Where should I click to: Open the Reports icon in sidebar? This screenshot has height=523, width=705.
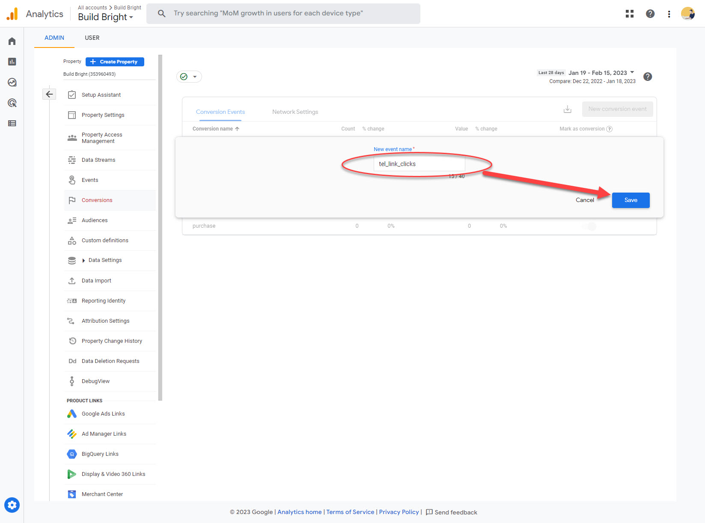tap(12, 62)
